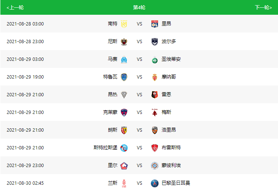Open the Rennes club crest
This screenshot has height=191, width=278.
pos(155,95)
